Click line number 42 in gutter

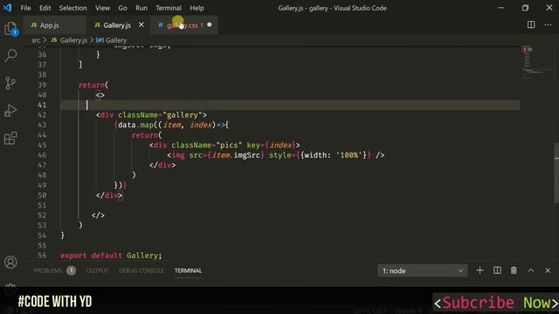pyautogui.click(x=42, y=115)
